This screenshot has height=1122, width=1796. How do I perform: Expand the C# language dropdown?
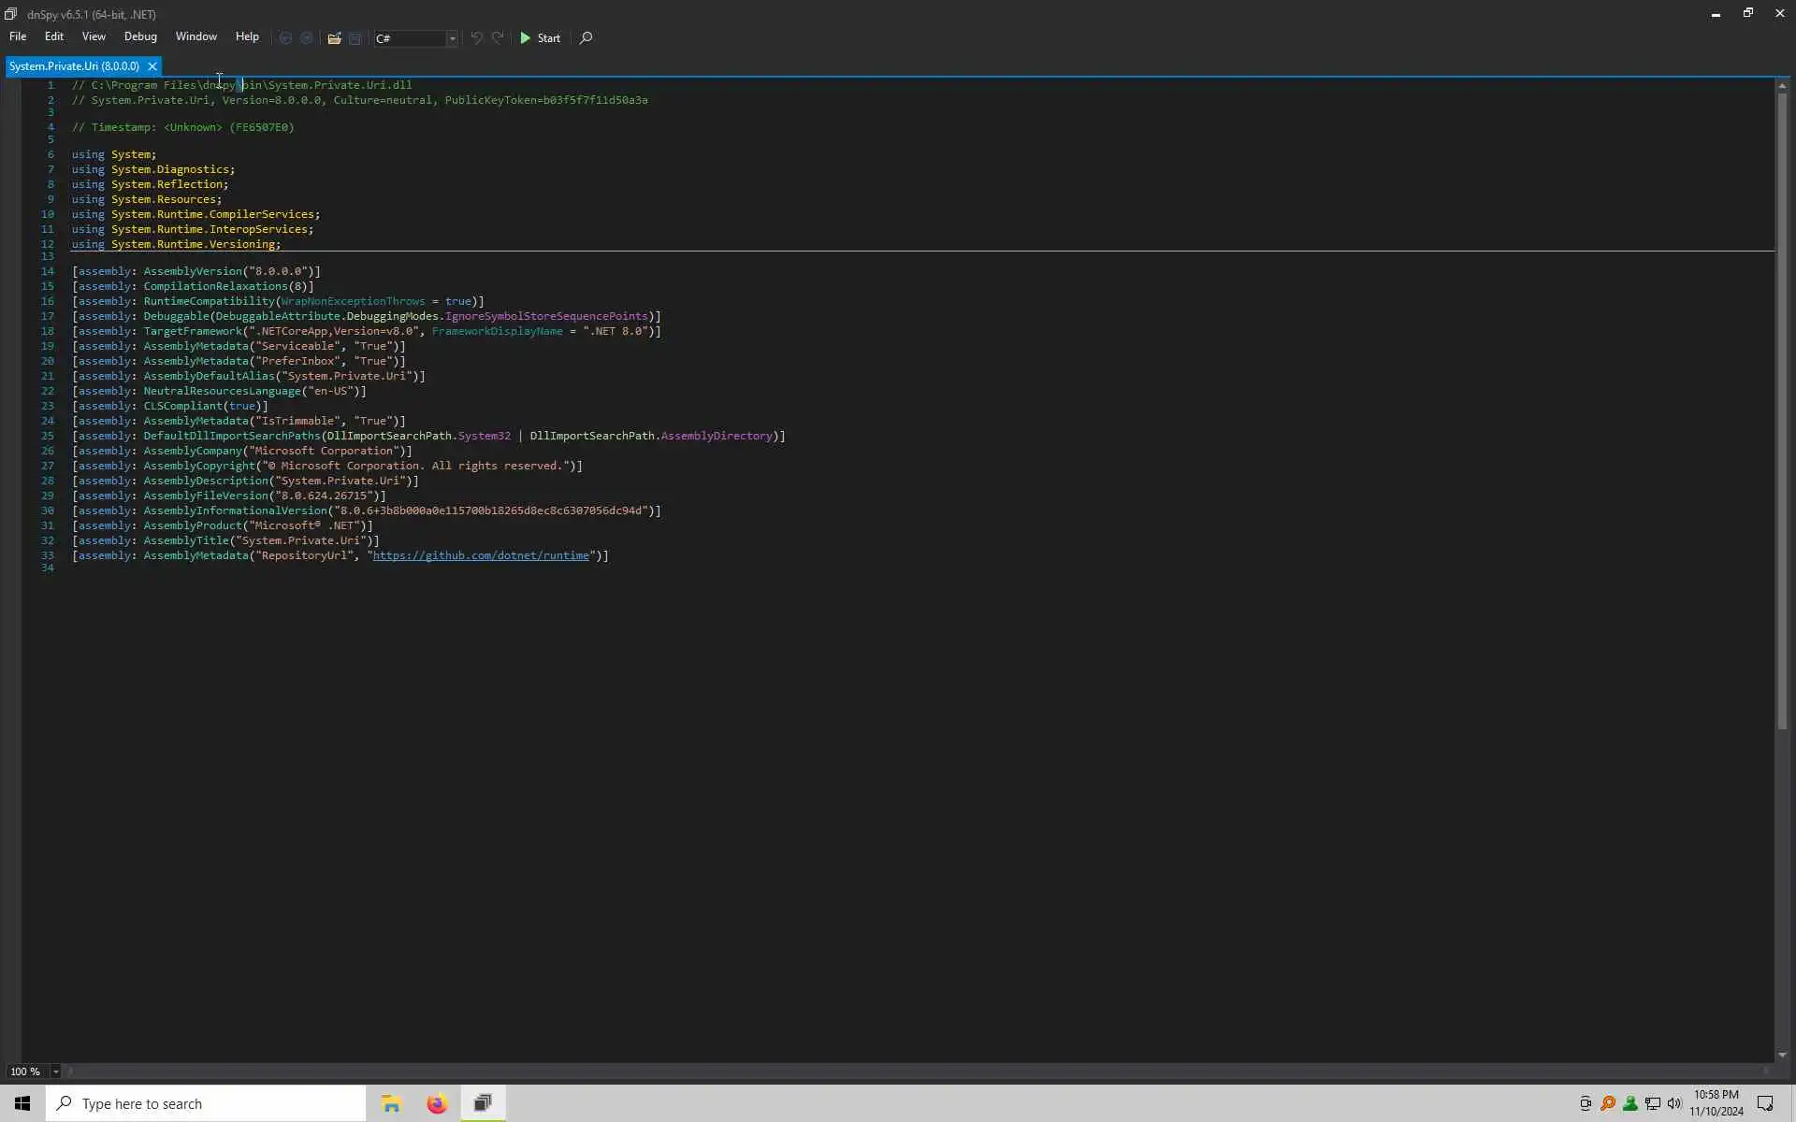click(x=452, y=38)
